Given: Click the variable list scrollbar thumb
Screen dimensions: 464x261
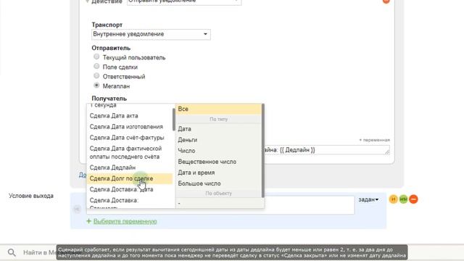Looking at the screenshot, I should pyautogui.click(x=174, y=120).
